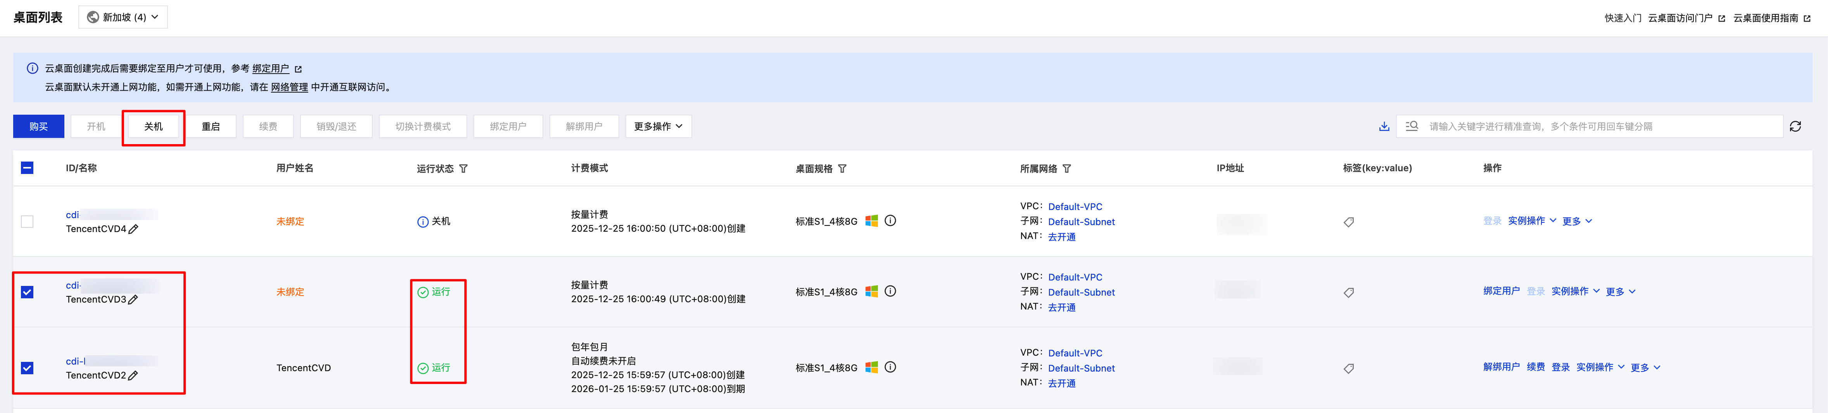Expand 实例操作 for TencentCVD2
This screenshot has height=413, width=1828.
point(1600,367)
